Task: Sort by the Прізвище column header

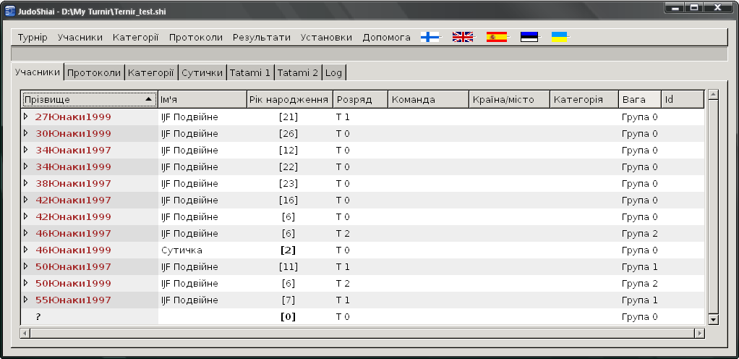Action: tap(89, 99)
